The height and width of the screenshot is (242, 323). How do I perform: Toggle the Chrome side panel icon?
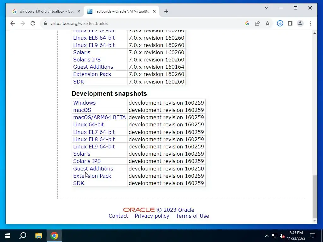coord(290,23)
